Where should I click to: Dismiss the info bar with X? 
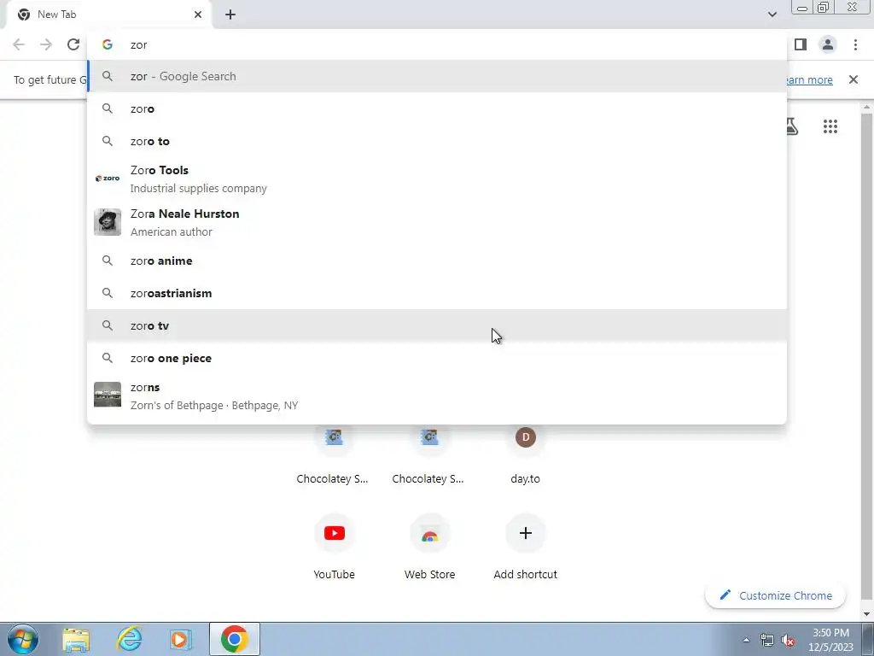tap(853, 79)
